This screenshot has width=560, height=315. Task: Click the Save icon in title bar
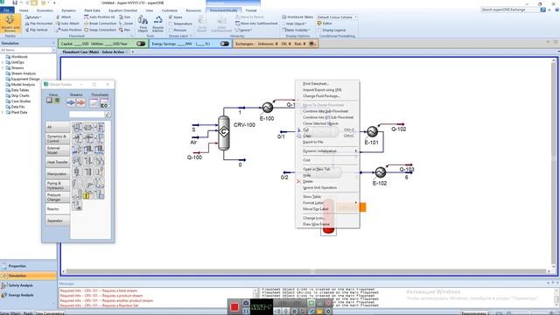15,3
